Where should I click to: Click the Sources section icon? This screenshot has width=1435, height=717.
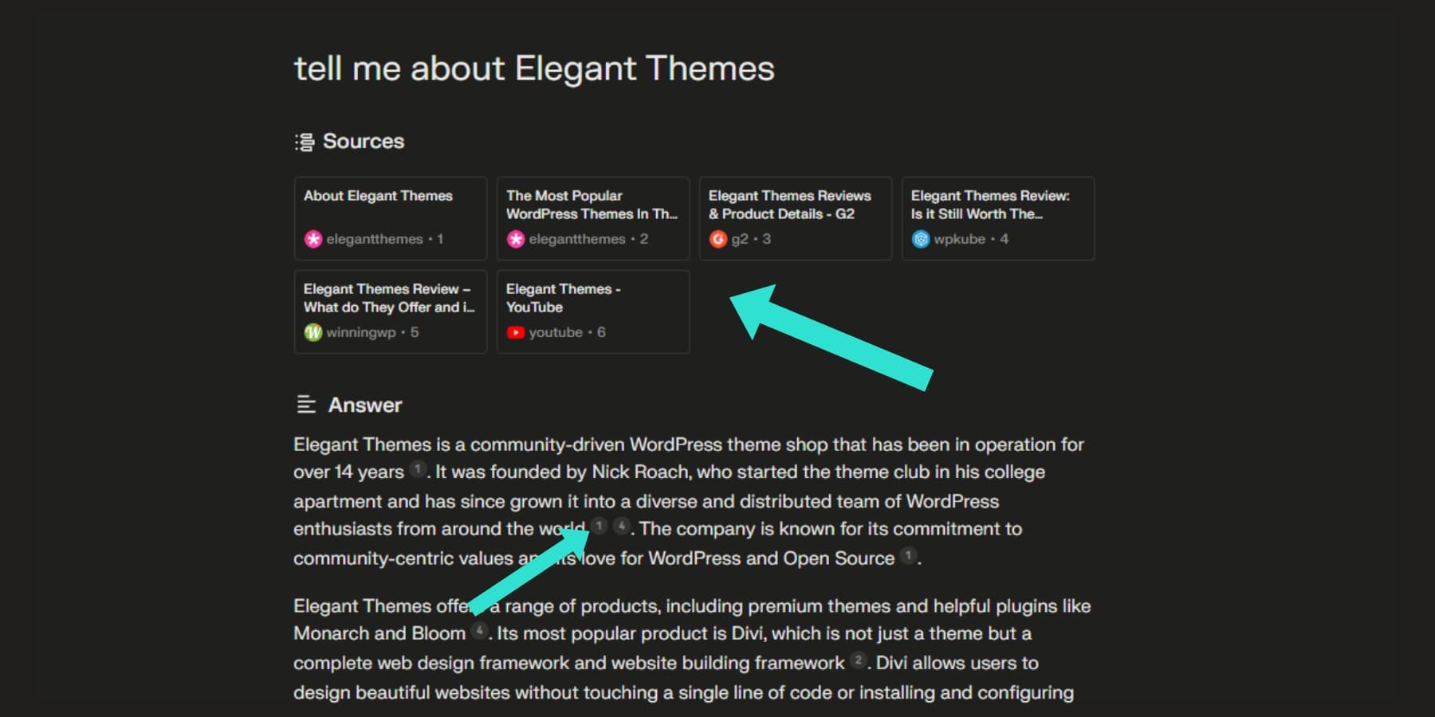(304, 141)
